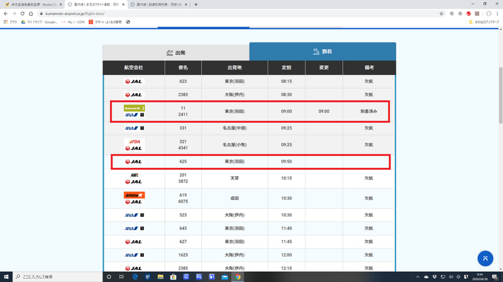Click the 出発地 column header

pos(235,68)
